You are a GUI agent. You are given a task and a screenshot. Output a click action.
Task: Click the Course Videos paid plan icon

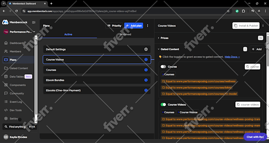pyautogui.click(x=146, y=60)
